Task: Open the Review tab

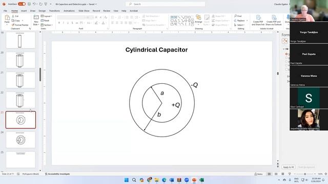Action: [107, 11]
